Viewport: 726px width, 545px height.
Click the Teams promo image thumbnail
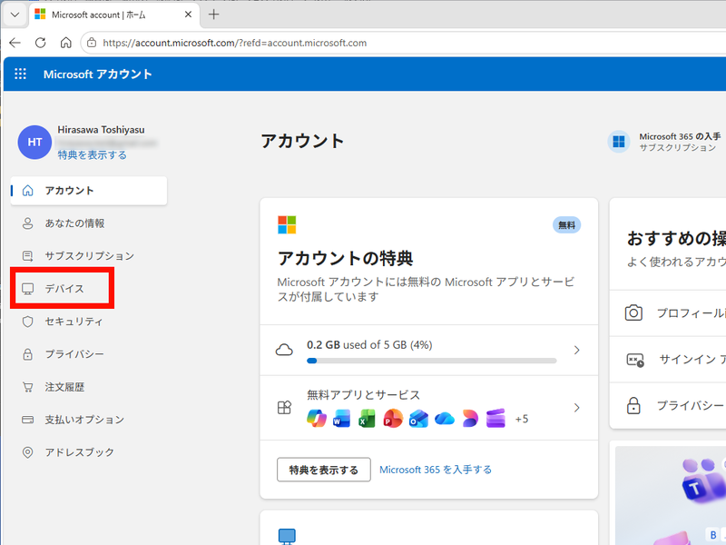pos(671,496)
